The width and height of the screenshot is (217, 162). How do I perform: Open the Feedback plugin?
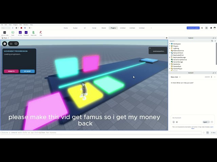(x=26, y=33)
